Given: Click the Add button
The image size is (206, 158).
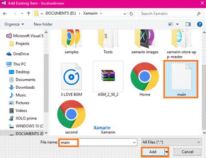Looking at the screenshot, I should pyautogui.click(x=153, y=152).
